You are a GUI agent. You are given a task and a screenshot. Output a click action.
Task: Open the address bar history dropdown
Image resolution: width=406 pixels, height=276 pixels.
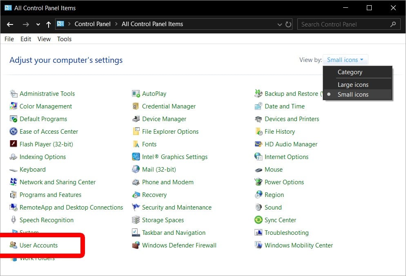(x=279, y=24)
